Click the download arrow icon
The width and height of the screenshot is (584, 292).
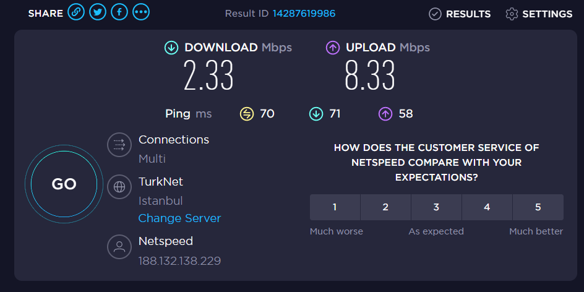(171, 48)
